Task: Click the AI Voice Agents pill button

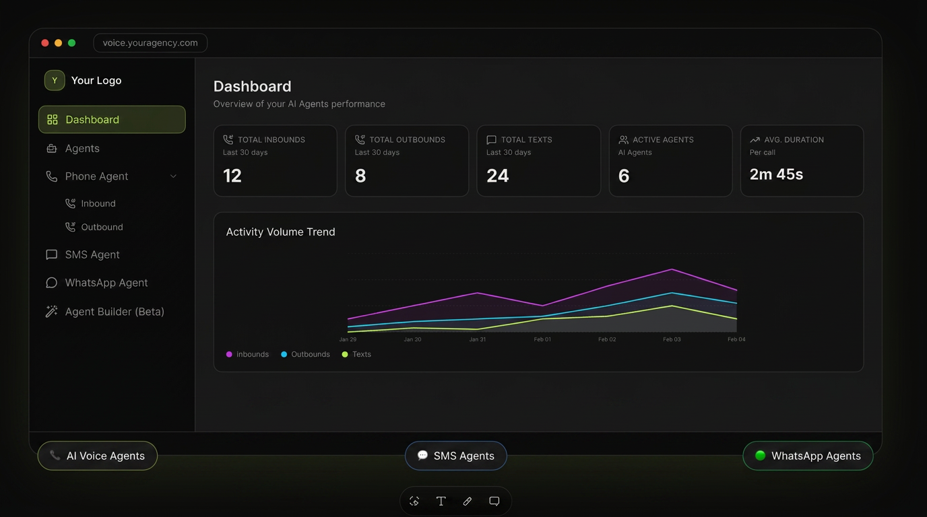Action: pyautogui.click(x=98, y=456)
